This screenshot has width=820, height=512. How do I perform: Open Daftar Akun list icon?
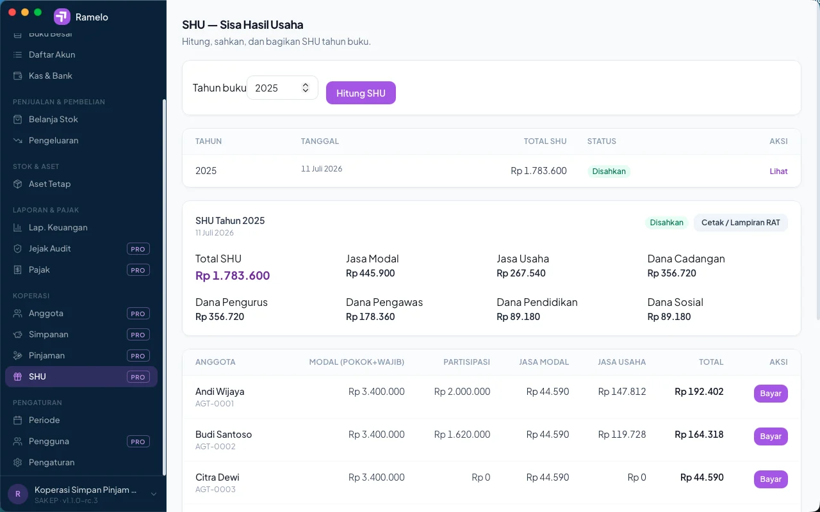18,54
